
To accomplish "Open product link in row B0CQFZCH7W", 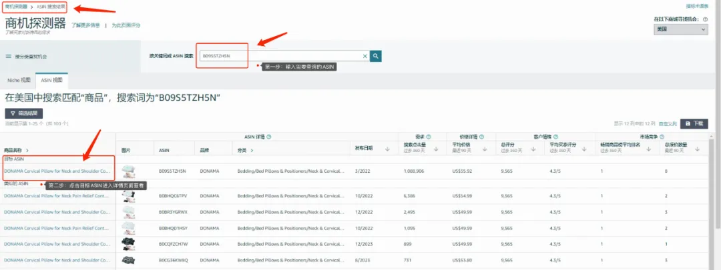I will coord(57,244).
